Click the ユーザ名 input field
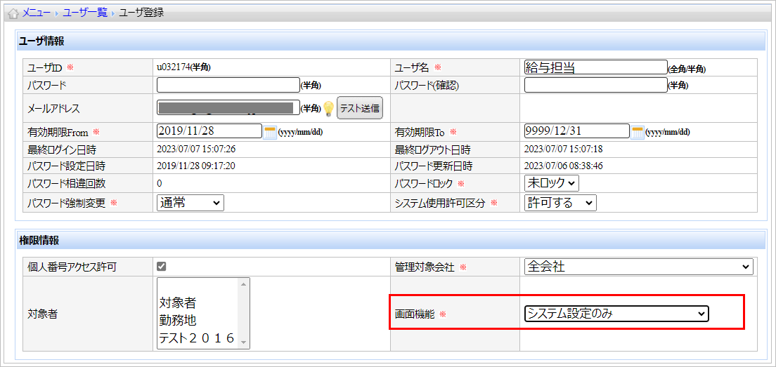The image size is (776, 367). point(596,67)
